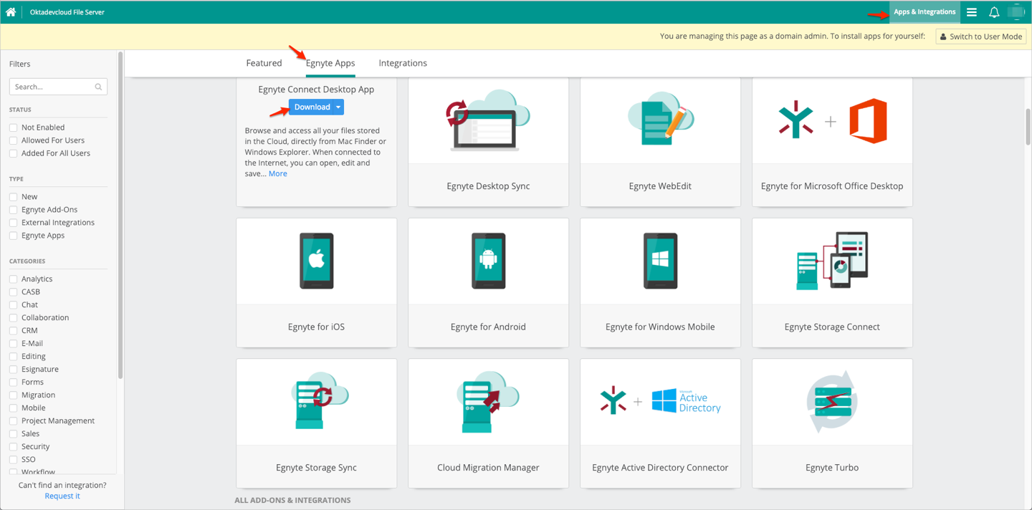Open the hamburger menu icon

tap(972, 12)
